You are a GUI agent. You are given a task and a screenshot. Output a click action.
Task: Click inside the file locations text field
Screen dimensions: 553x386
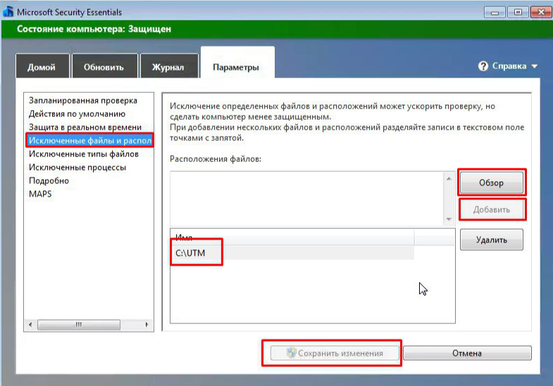click(x=307, y=199)
